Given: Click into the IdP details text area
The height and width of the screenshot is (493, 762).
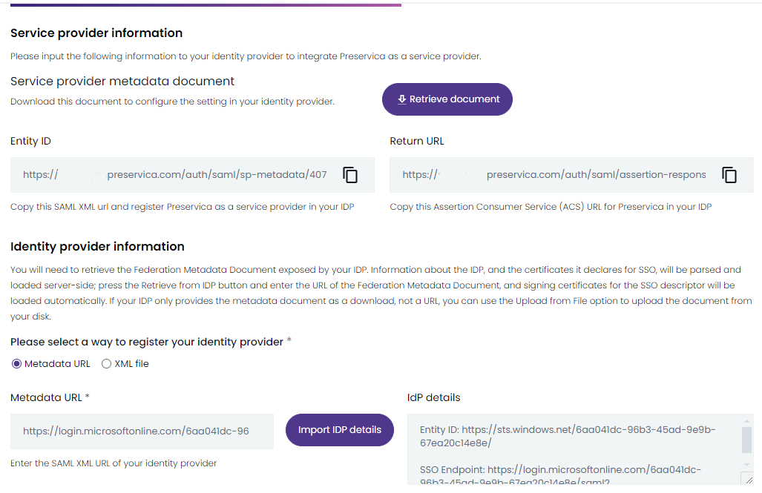Looking at the screenshot, I should coord(574,449).
